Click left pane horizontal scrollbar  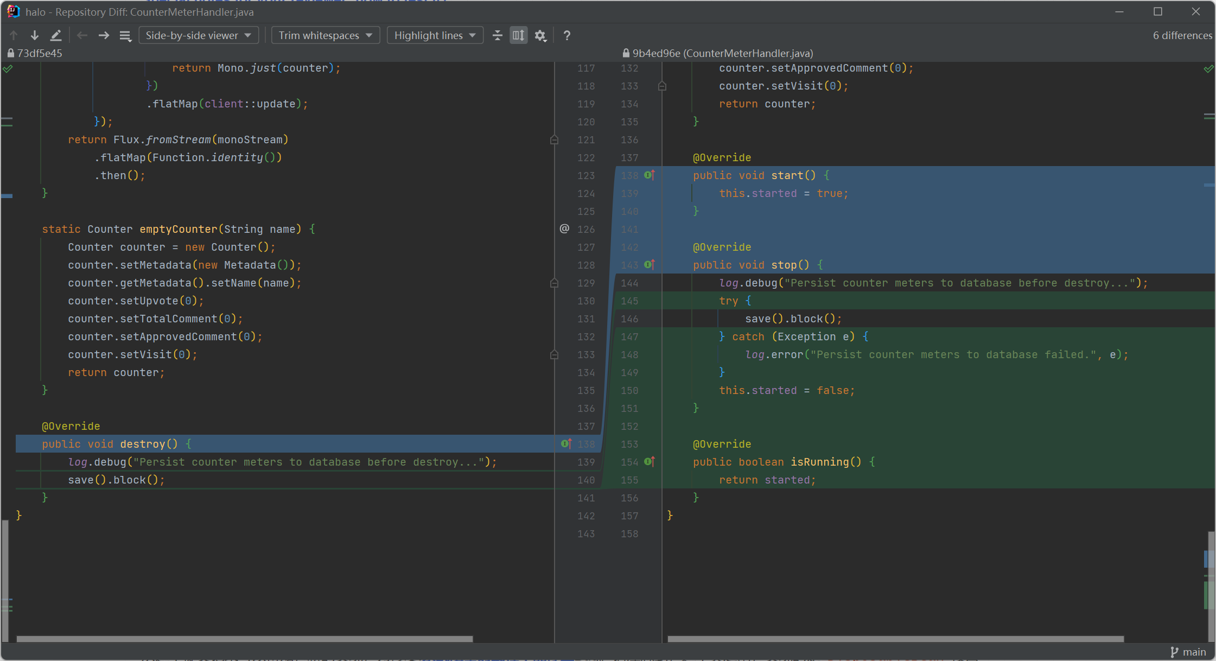[x=245, y=639]
